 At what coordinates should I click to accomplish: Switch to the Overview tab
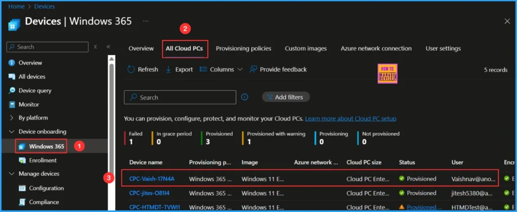(x=141, y=48)
